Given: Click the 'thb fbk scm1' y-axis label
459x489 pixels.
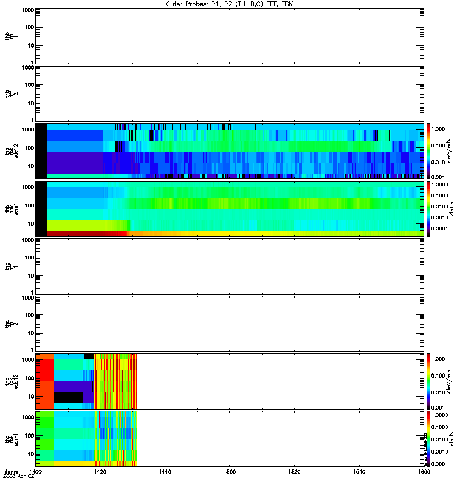Looking at the screenshot, I should pos(12,208).
